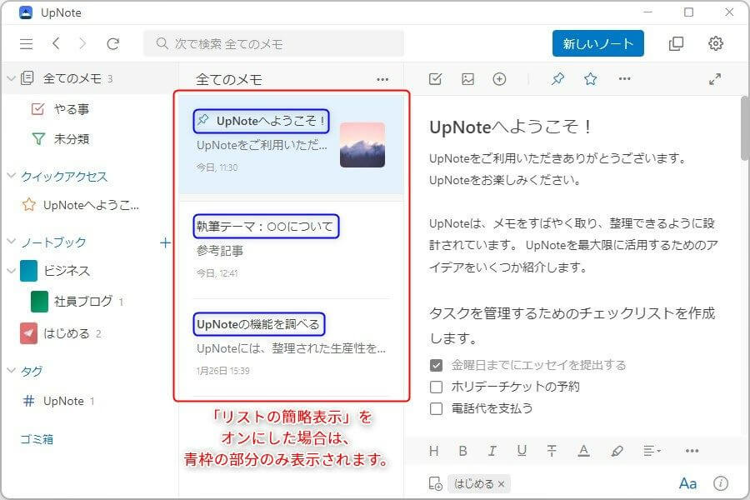Click the note title UpNoteへようこそ！ in editor
Screen dimensions: 750x500
tap(510, 127)
